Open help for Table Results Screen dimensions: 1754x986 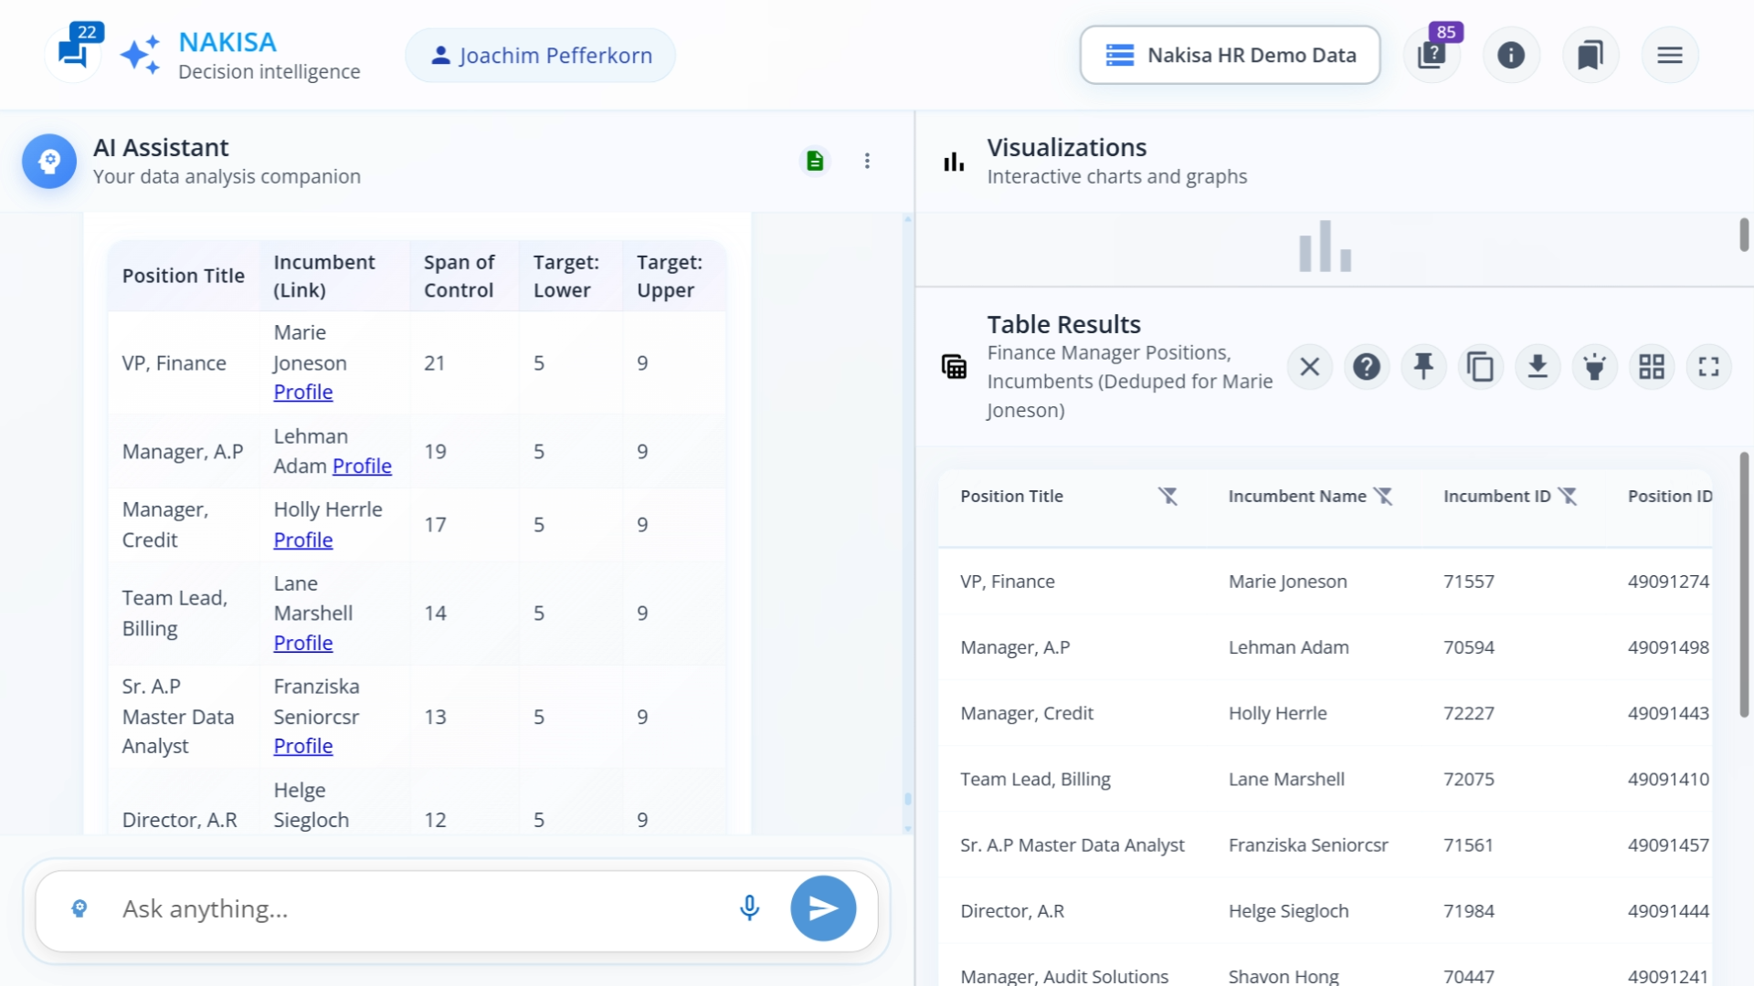click(x=1367, y=366)
